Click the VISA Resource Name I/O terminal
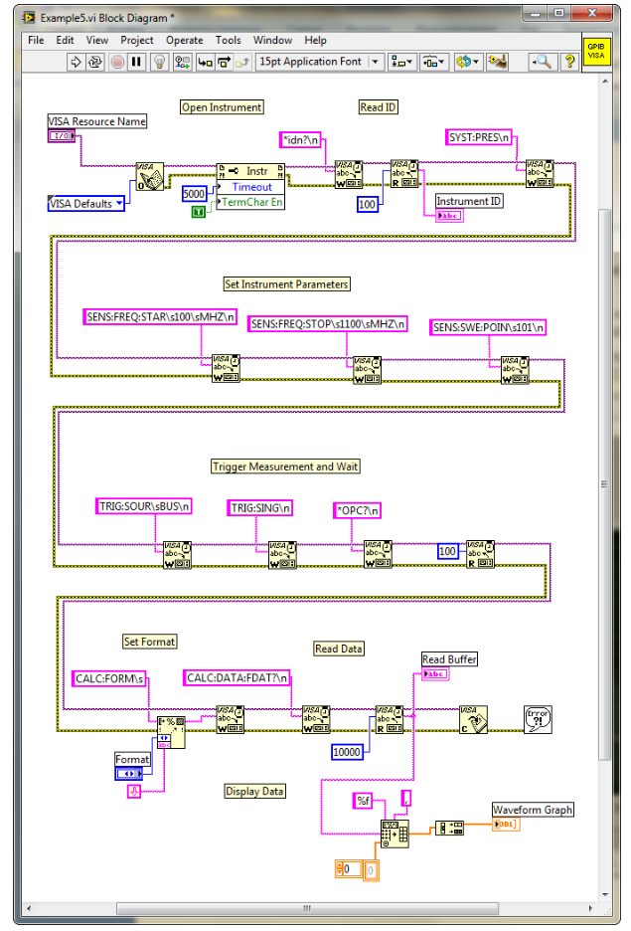Image resolution: width=631 pixels, height=931 pixels. pyautogui.click(x=62, y=136)
